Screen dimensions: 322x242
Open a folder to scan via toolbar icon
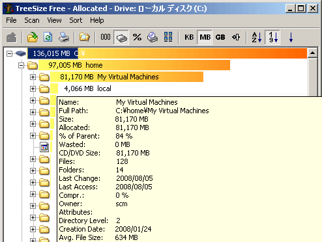tap(33, 37)
